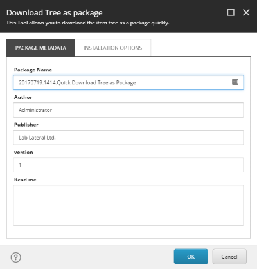Image resolution: width=257 pixels, height=269 pixels.
Task: Click the version input field
Action: click(x=128, y=165)
